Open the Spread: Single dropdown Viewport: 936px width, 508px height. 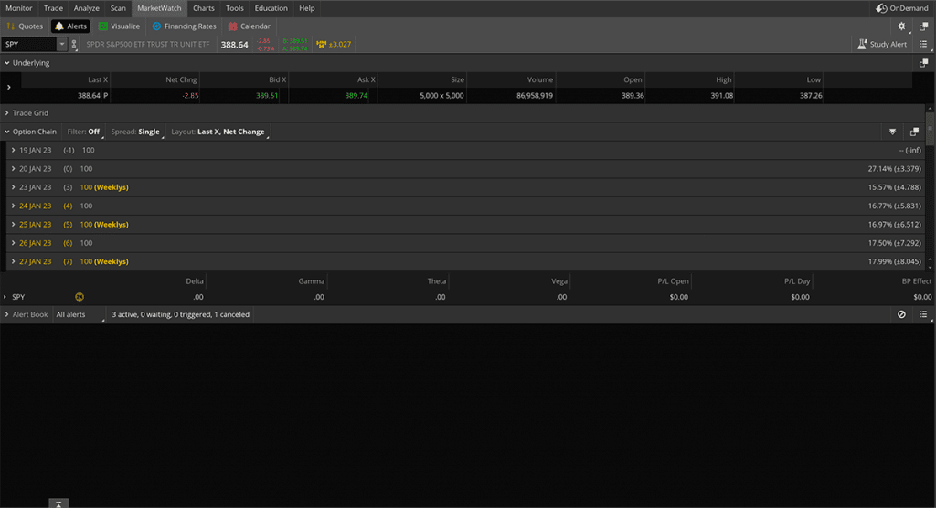click(x=135, y=132)
